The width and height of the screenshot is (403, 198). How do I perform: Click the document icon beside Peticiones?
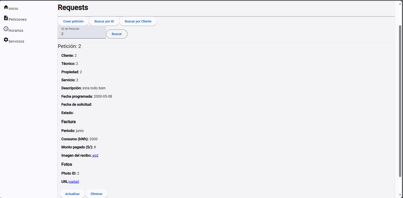coord(6,18)
